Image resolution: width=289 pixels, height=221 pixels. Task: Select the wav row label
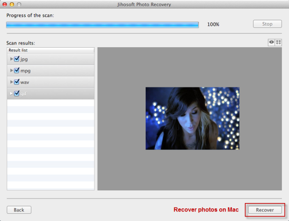[25, 82]
